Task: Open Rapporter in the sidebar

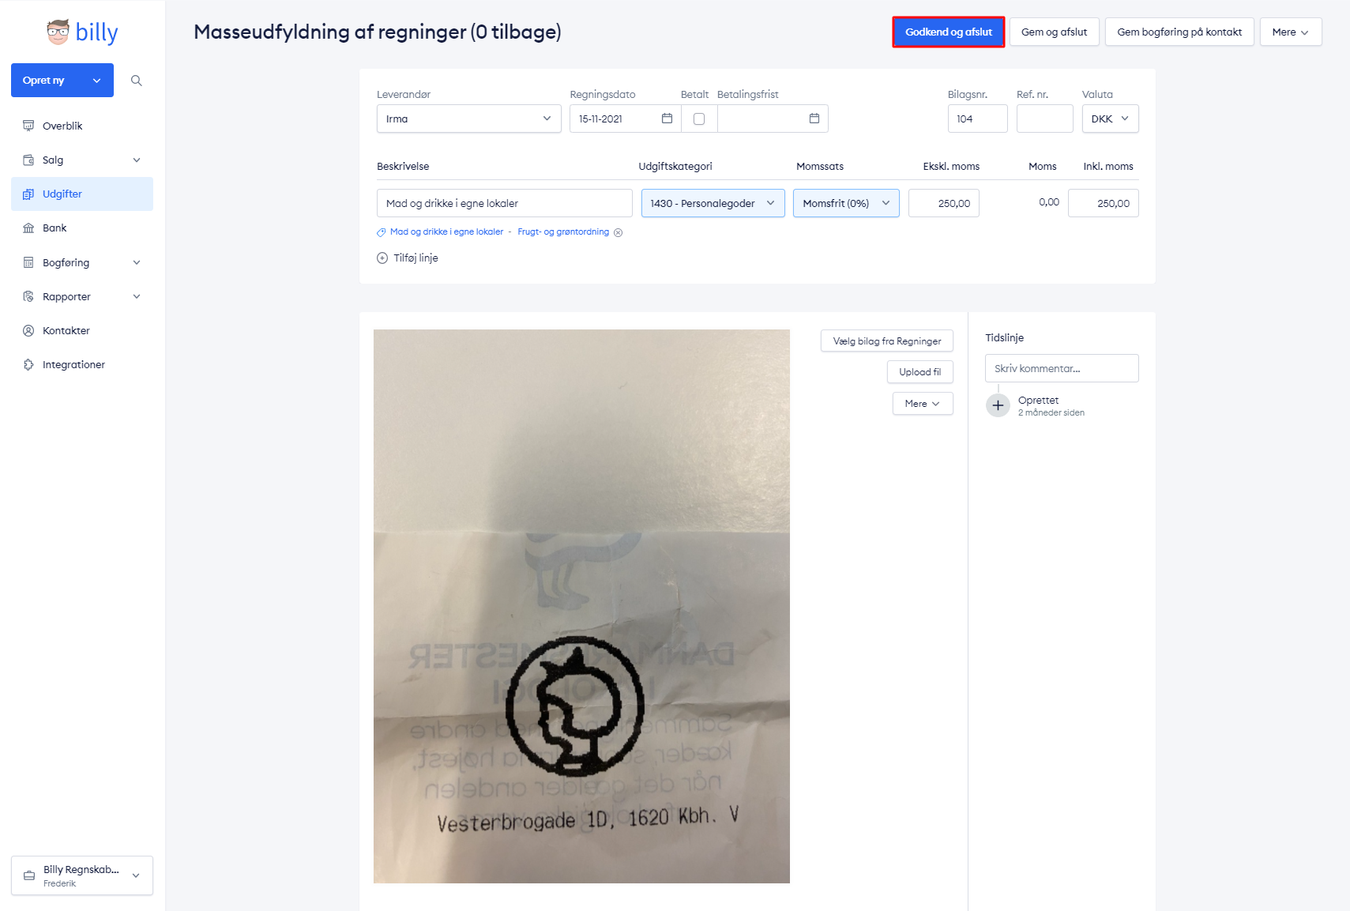Action: [x=82, y=296]
